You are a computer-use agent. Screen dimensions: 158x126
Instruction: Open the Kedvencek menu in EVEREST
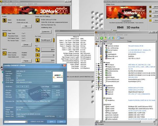point(112,35)
